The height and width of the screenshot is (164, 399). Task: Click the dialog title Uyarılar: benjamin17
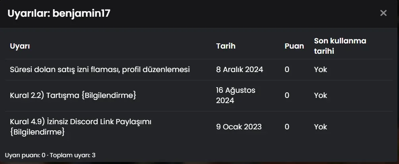tap(59, 14)
